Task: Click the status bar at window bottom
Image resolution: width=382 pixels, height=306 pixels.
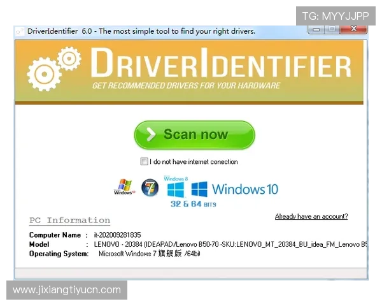Action: point(191,273)
